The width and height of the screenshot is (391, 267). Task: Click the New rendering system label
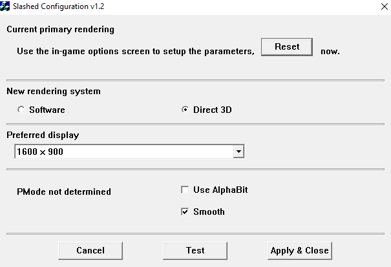pyautogui.click(x=54, y=91)
